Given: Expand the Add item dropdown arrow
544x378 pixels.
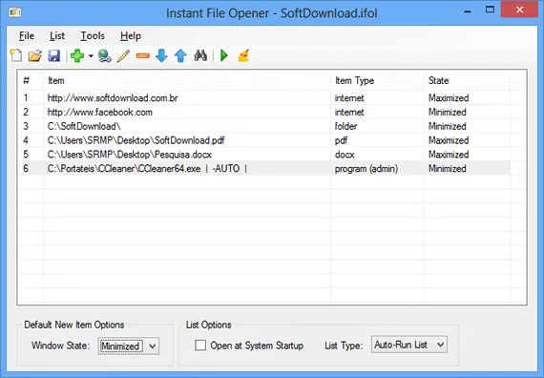Looking at the screenshot, I should point(91,56).
